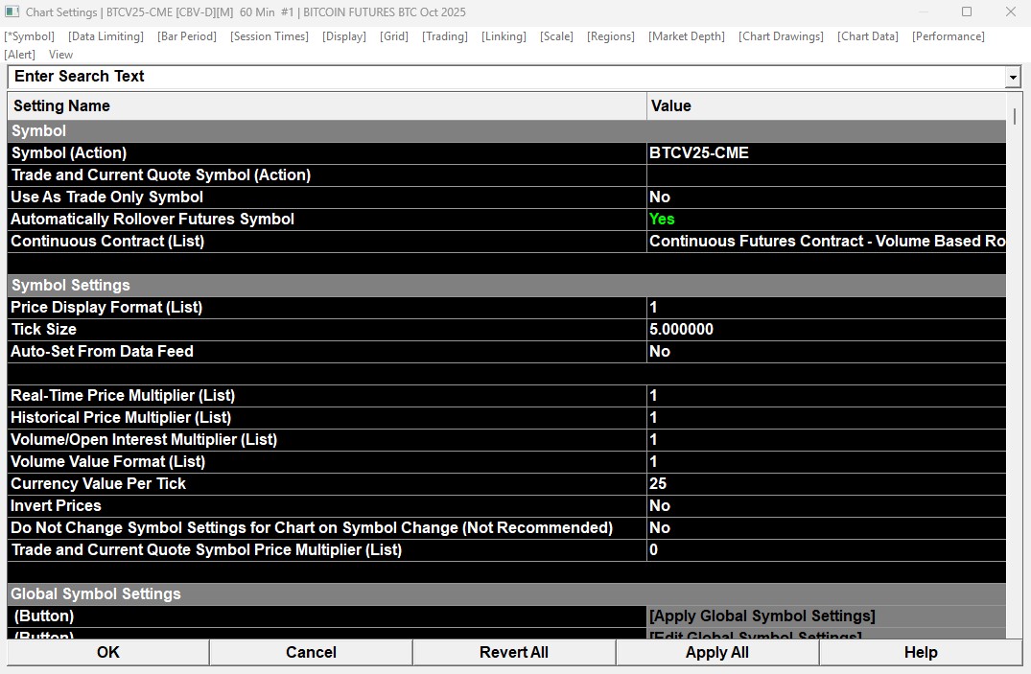Click the Cancel button
Image resolution: width=1031 pixels, height=674 pixels.
pos(311,652)
